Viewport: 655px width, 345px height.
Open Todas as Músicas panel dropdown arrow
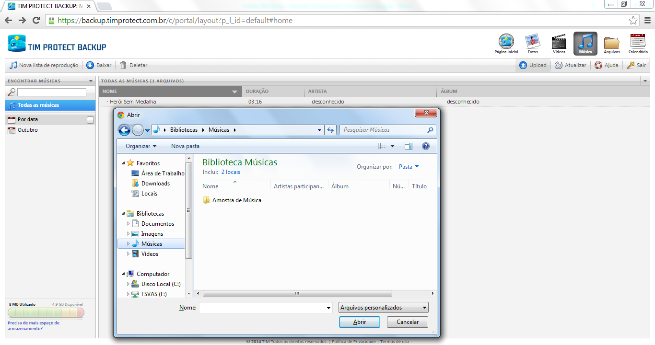click(x=645, y=81)
